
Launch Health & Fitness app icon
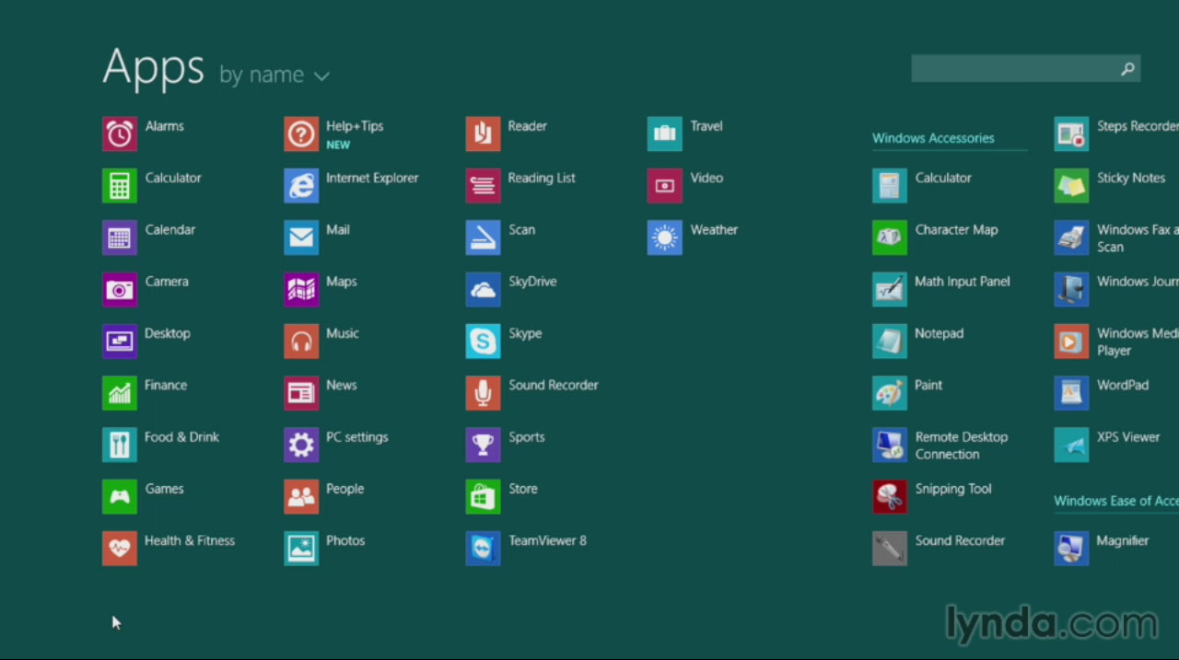[x=120, y=549]
